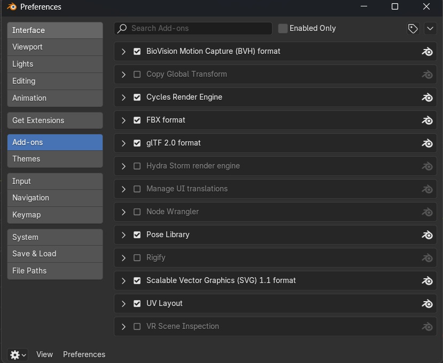Expand the UV Layout add-on details
Viewport: 443px width, 363px height.
coord(123,303)
